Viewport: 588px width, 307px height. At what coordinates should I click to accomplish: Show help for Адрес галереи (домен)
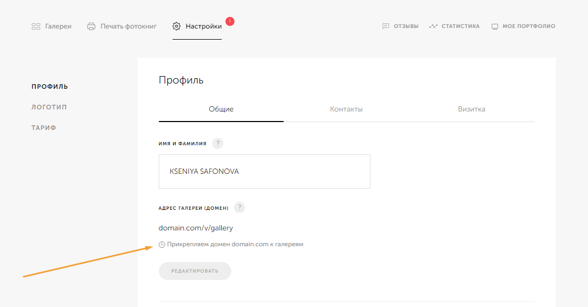tap(239, 208)
